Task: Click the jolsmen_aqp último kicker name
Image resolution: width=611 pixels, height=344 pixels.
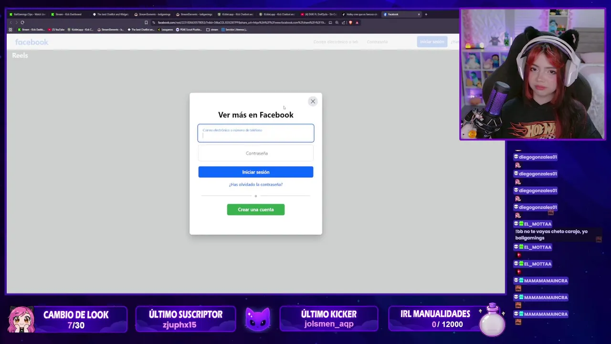Action: click(x=329, y=324)
